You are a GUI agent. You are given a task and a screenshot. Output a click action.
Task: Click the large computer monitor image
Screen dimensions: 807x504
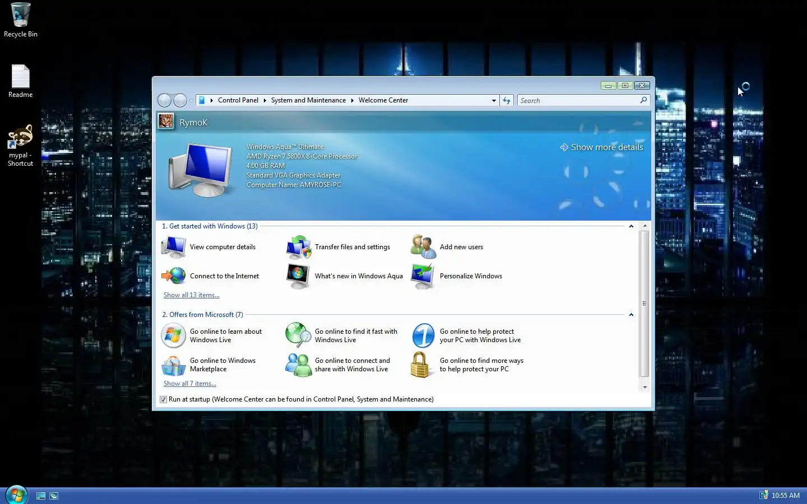tap(200, 169)
